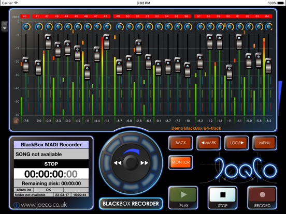
Task: Click the channel 40 fader handle
Action: [26, 65]
